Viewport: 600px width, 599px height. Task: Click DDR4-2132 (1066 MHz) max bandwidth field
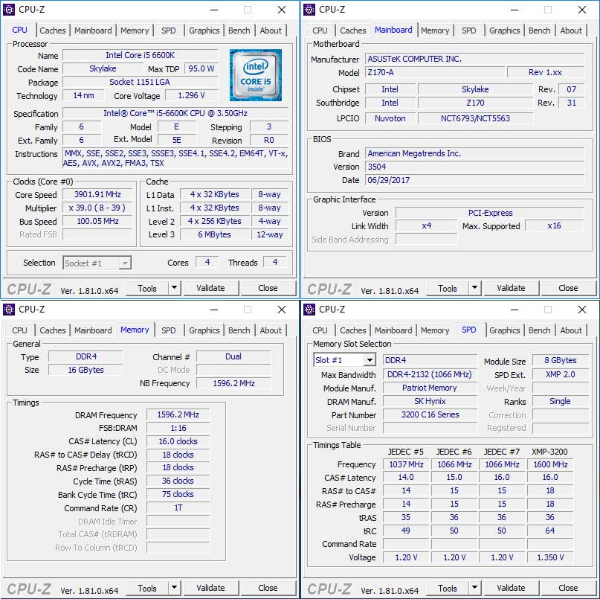[430, 374]
